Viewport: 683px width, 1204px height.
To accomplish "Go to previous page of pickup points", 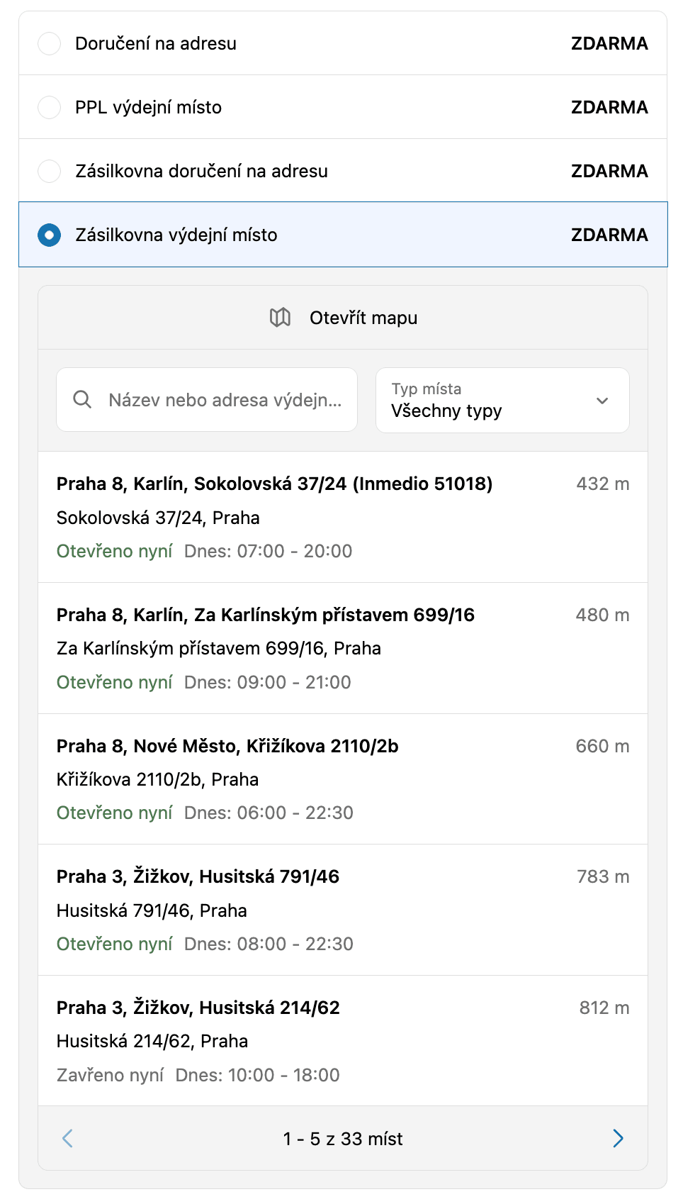I will (x=68, y=1139).
